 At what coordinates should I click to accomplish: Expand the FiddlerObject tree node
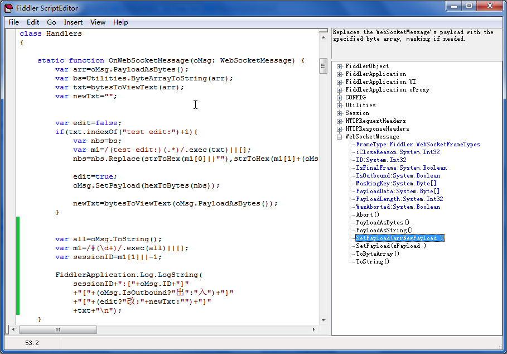pos(339,66)
